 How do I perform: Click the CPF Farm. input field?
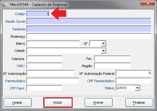[x=44, y=88]
